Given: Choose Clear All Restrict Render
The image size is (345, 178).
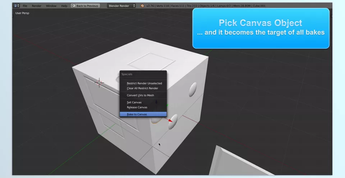Looking at the screenshot, I should (143, 88).
